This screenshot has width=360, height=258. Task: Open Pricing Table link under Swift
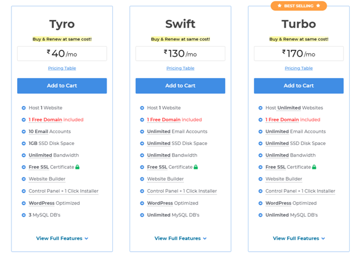[x=180, y=68]
